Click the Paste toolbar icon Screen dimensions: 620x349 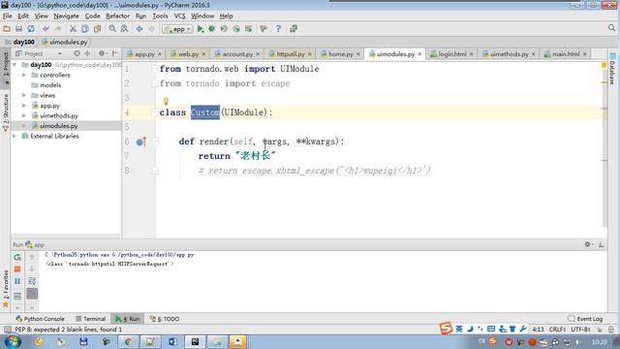tap(97, 29)
